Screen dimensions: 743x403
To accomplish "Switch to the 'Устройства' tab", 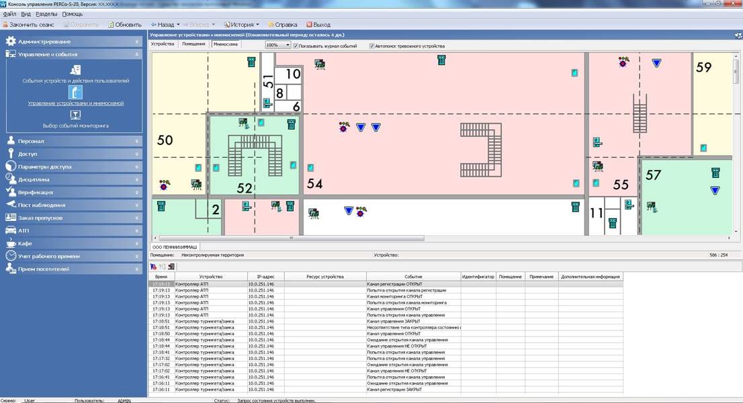I will tap(163, 44).
